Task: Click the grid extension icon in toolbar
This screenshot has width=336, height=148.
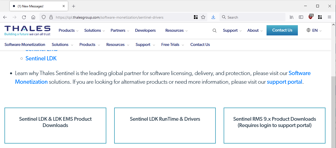Action: [x=320, y=17]
